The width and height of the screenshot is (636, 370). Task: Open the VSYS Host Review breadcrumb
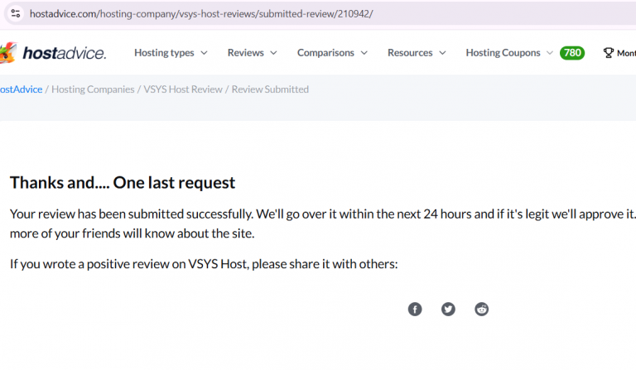tap(183, 89)
